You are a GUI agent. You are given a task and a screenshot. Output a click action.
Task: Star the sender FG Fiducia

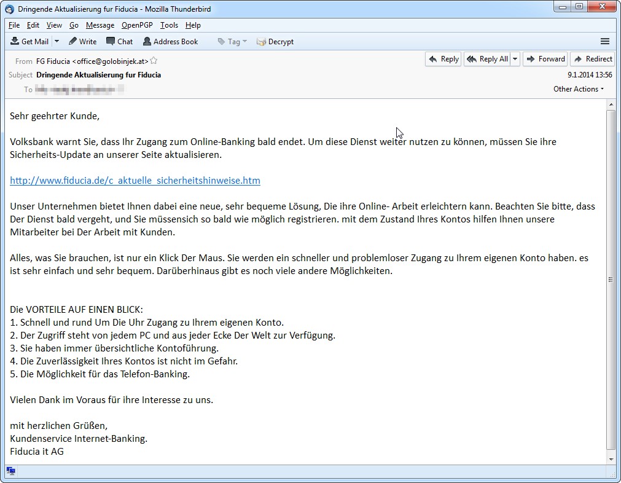click(x=154, y=61)
